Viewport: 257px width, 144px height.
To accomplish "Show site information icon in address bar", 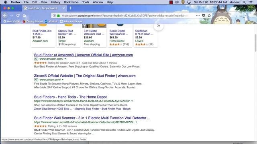I will 54,16.
